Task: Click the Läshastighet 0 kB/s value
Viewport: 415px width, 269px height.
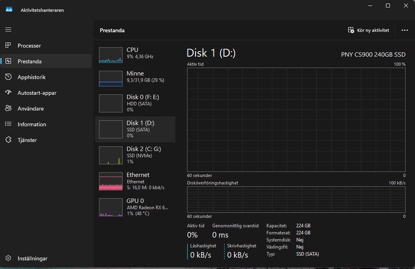Action: pyautogui.click(x=201, y=255)
